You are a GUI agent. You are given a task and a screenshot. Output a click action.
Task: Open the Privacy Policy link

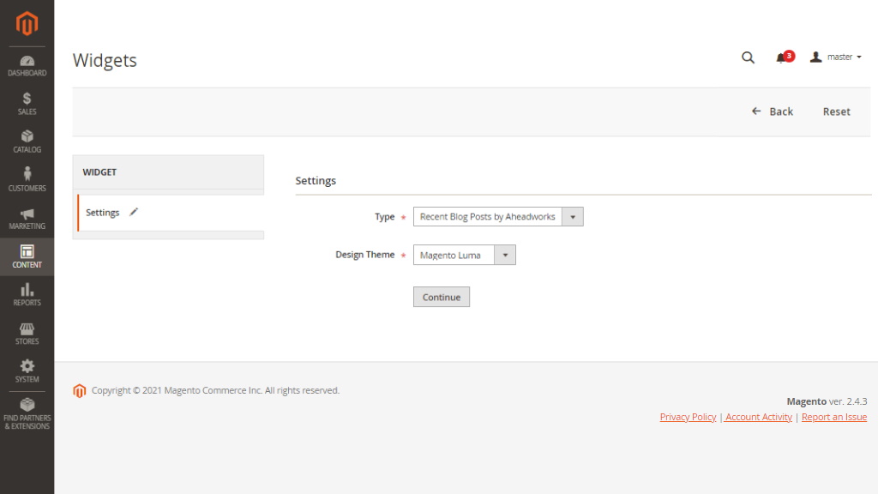(x=688, y=417)
